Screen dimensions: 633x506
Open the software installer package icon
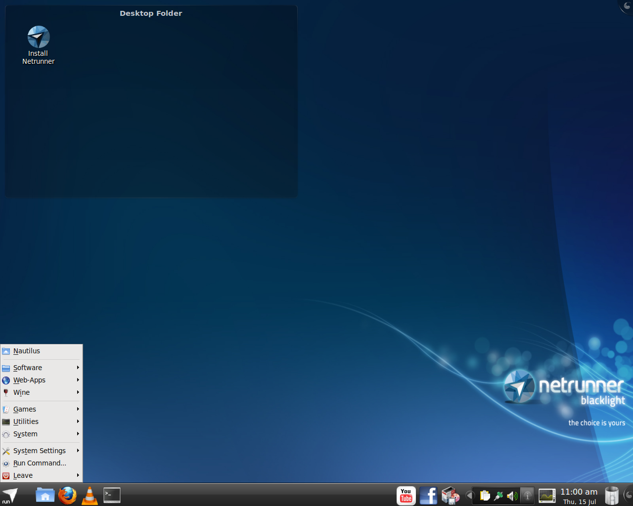pos(451,496)
